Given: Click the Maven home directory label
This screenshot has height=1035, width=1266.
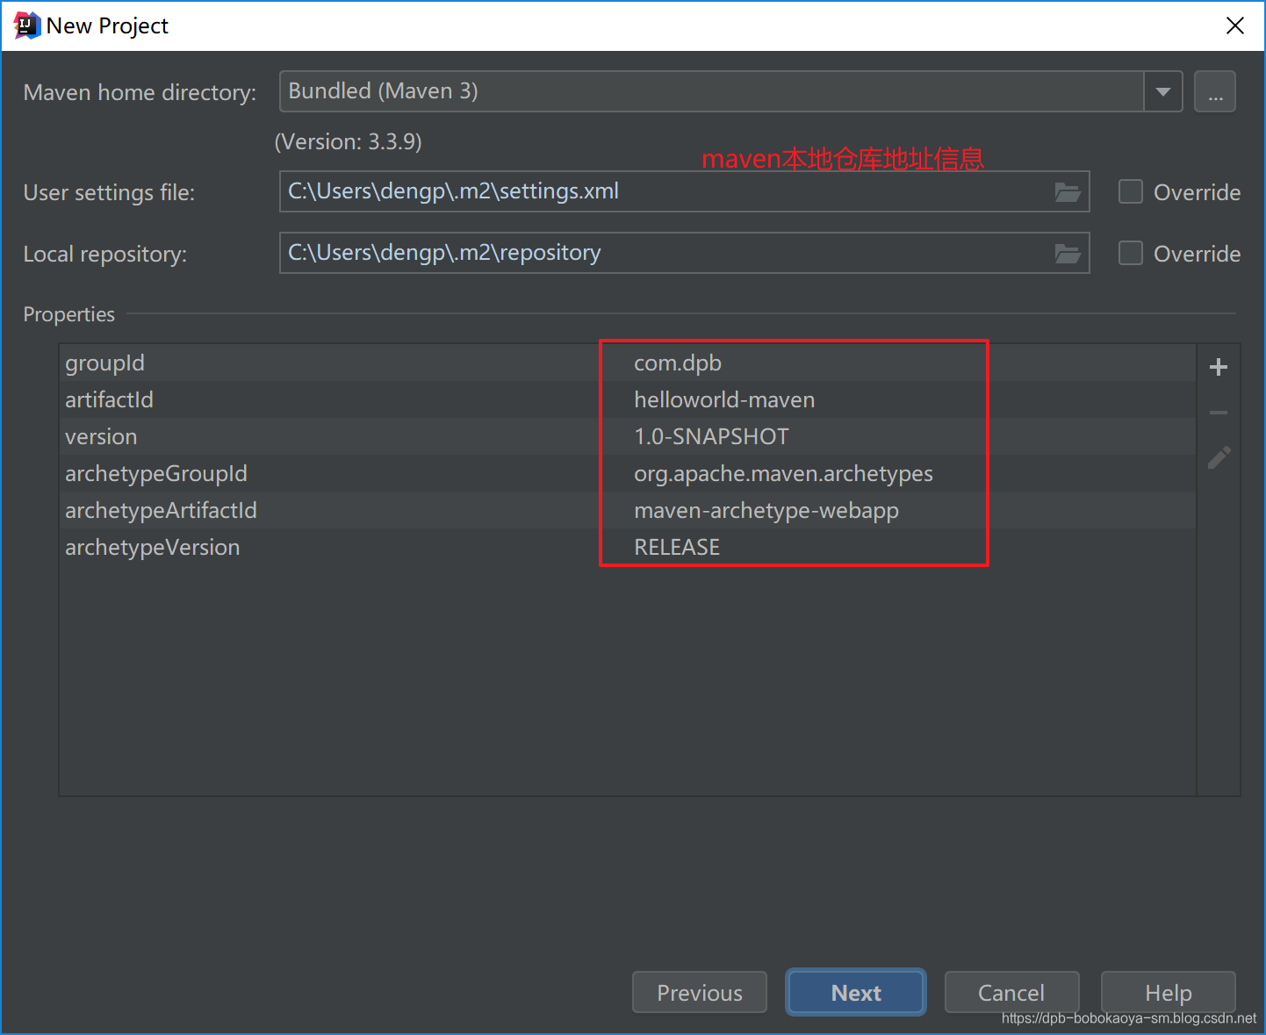Looking at the screenshot, I should [x=140, y=93].
